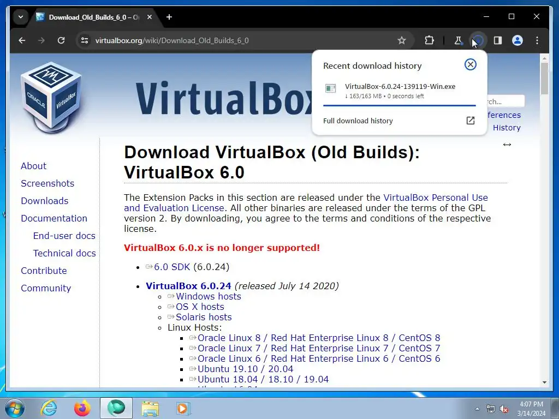Viewport: 559px width, 419px height.
Task: Open Ubuntu 19.10 / 20.04 link
Action: coord(245,369)
